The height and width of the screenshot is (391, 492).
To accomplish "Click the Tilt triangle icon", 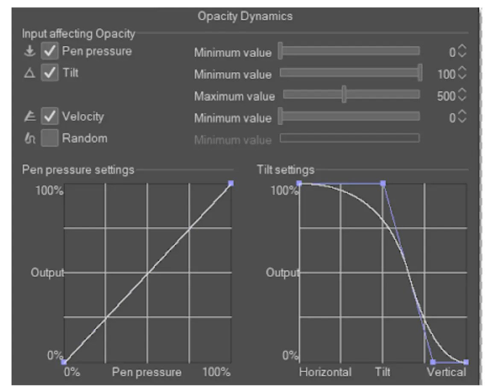I will point(29,73).
